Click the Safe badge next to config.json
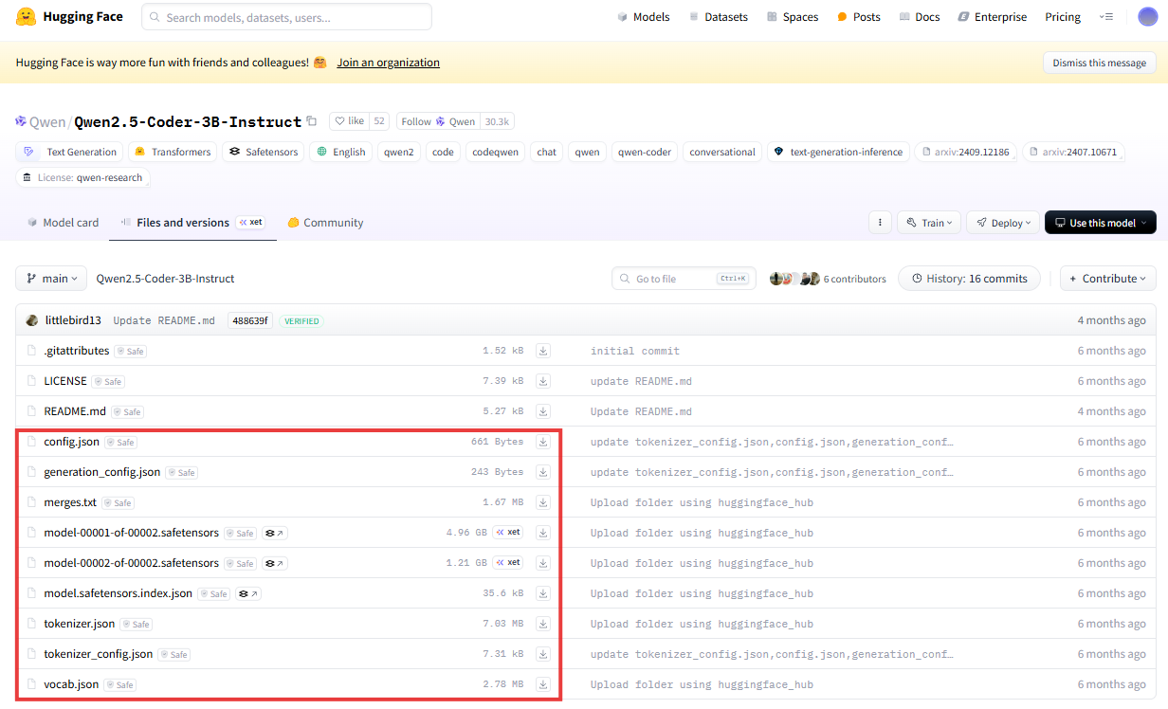 [x=121, y=443]
